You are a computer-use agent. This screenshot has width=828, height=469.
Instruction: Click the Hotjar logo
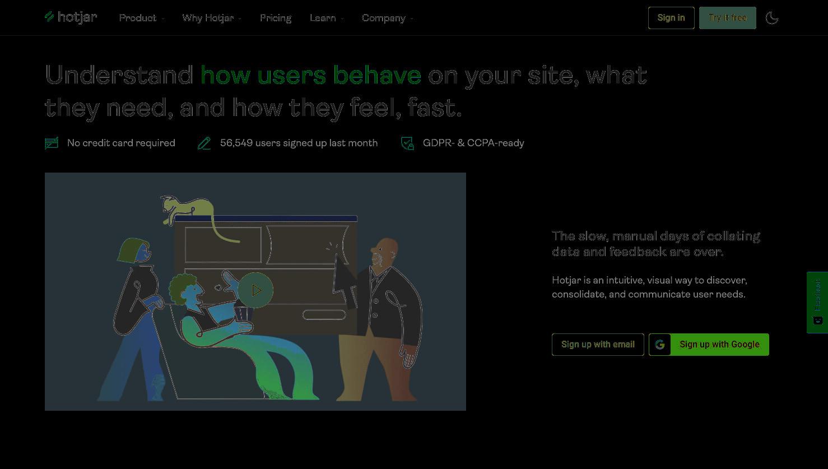coord(71,17)
